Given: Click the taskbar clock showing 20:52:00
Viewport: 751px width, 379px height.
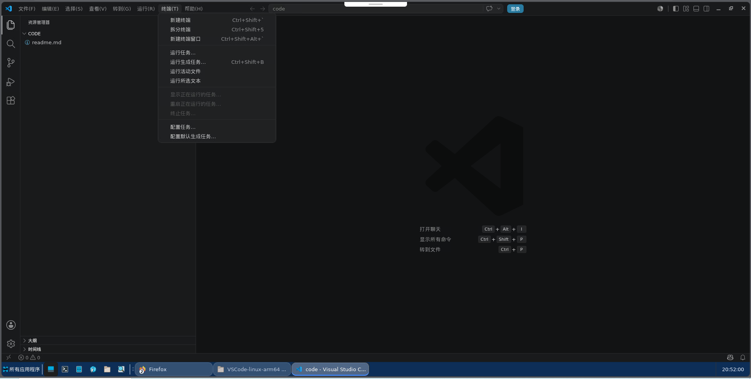Looking at the screenshot, I should click(733, 369).
